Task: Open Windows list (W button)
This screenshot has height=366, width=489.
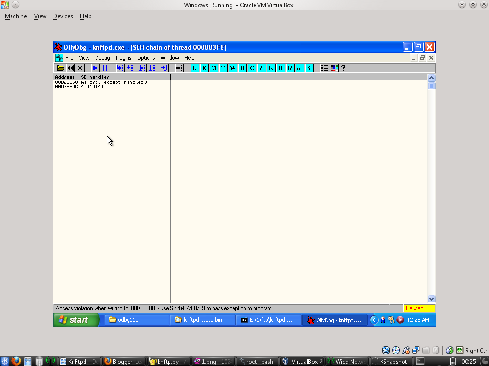Action: click(233, 68)
